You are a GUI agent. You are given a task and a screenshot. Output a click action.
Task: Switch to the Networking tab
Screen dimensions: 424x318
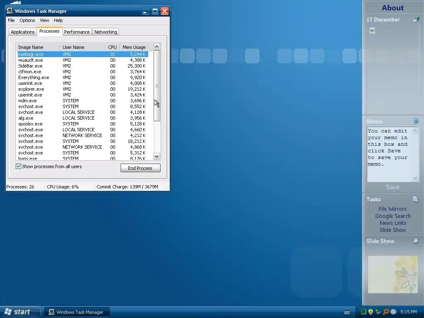point(106,32)
